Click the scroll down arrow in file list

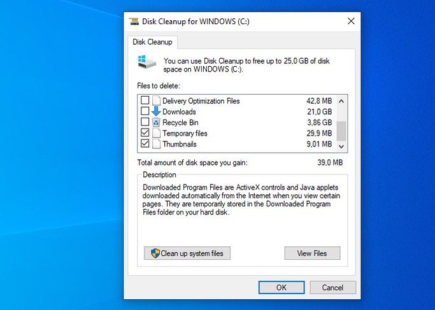[x=341, y=146]
